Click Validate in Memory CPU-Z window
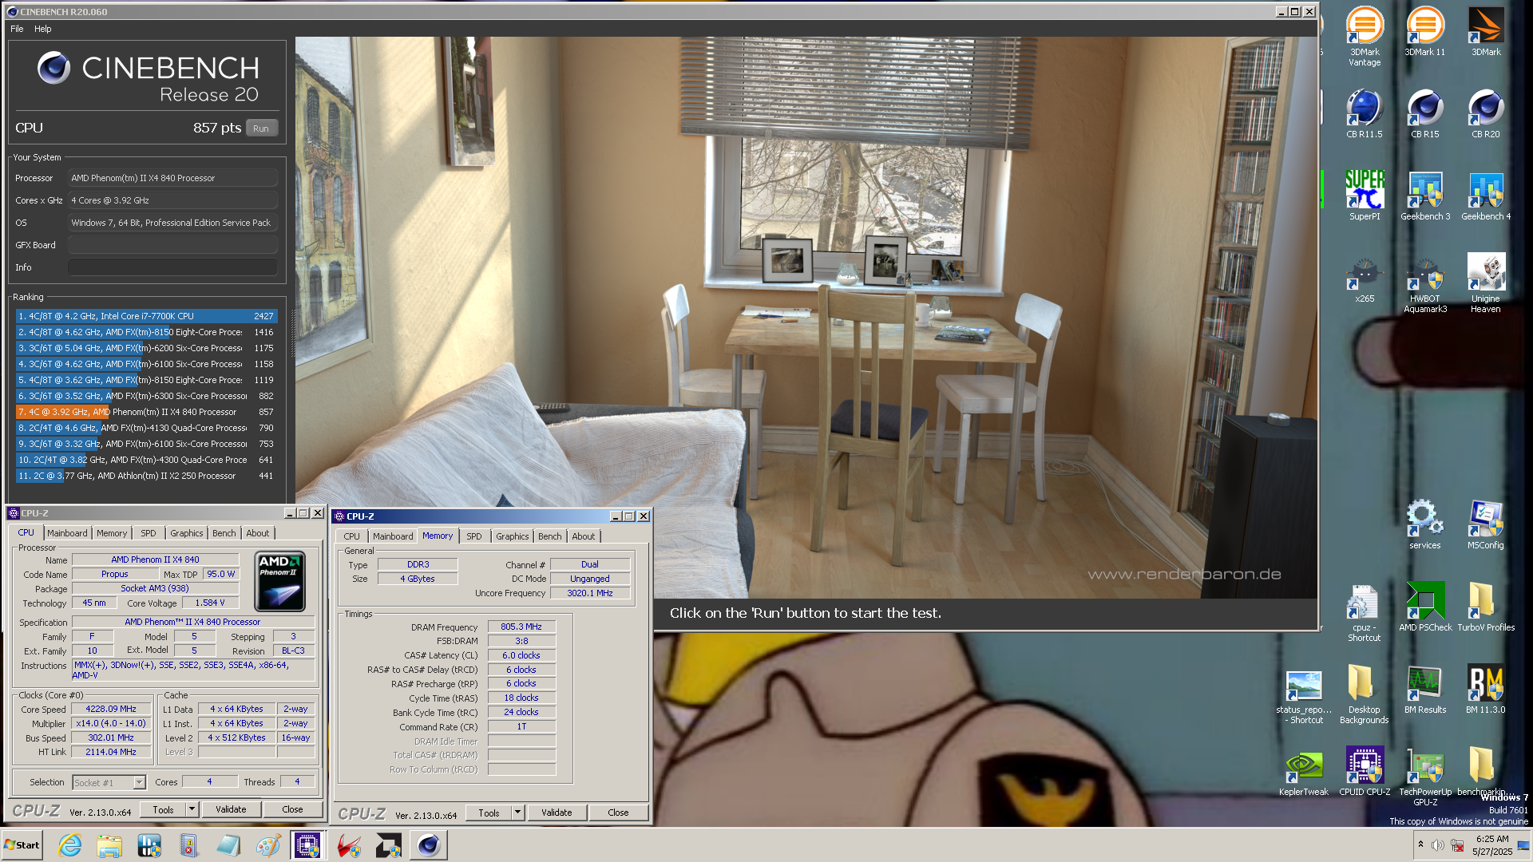 (557, 813)
